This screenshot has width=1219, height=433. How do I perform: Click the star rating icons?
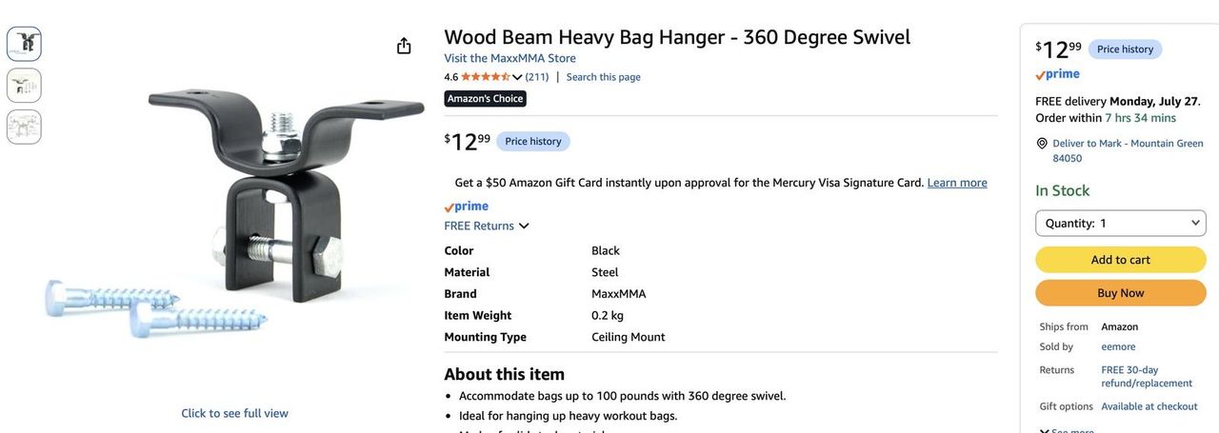(x=486, y=77)
